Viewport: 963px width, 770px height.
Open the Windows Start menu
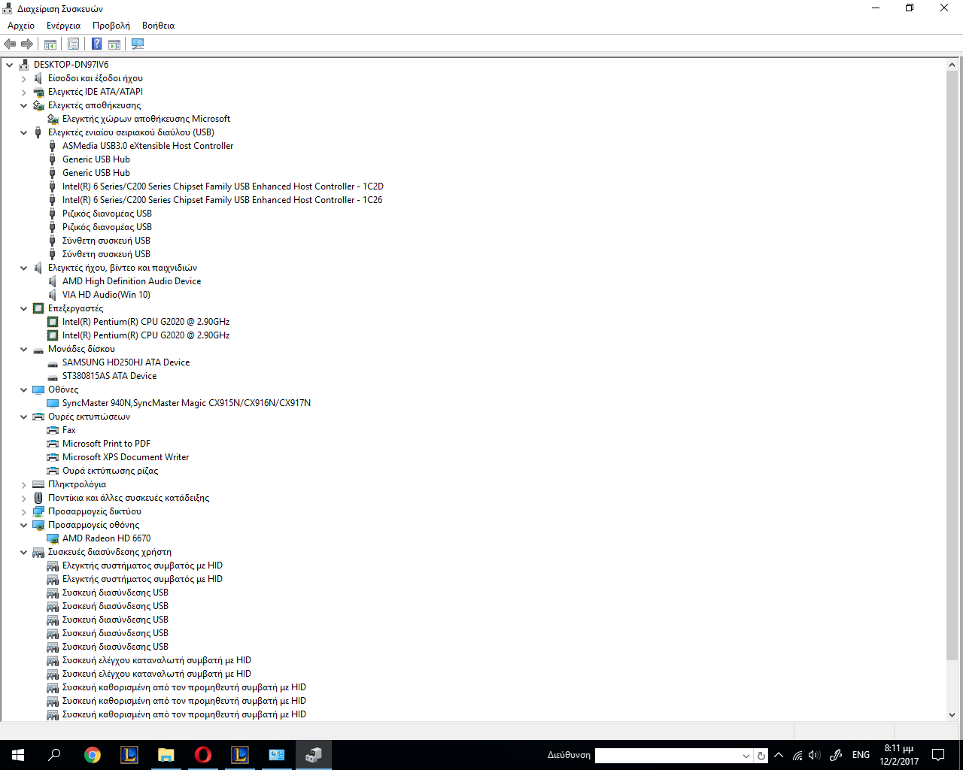(18, 755)
